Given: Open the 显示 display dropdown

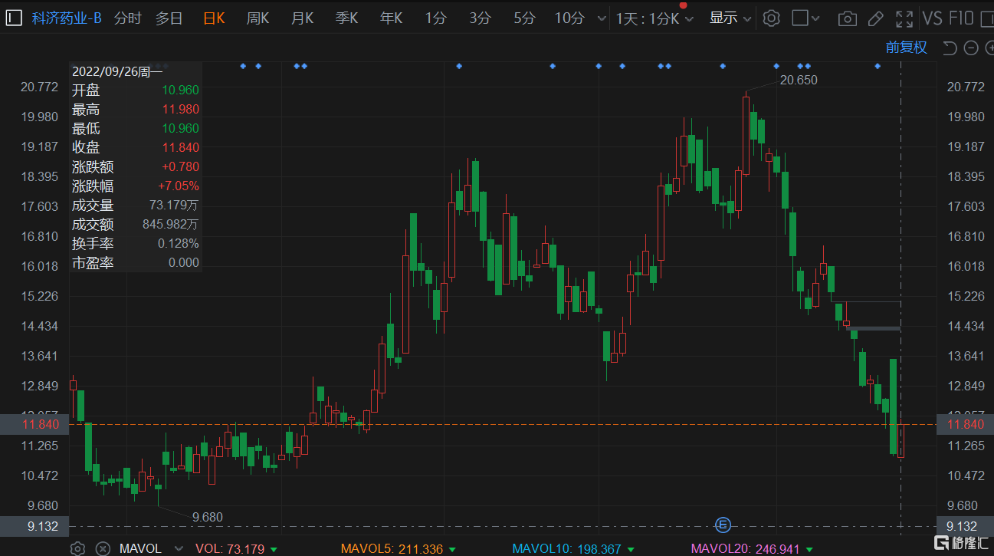Looking at the screenshot, I should point(730,18).
